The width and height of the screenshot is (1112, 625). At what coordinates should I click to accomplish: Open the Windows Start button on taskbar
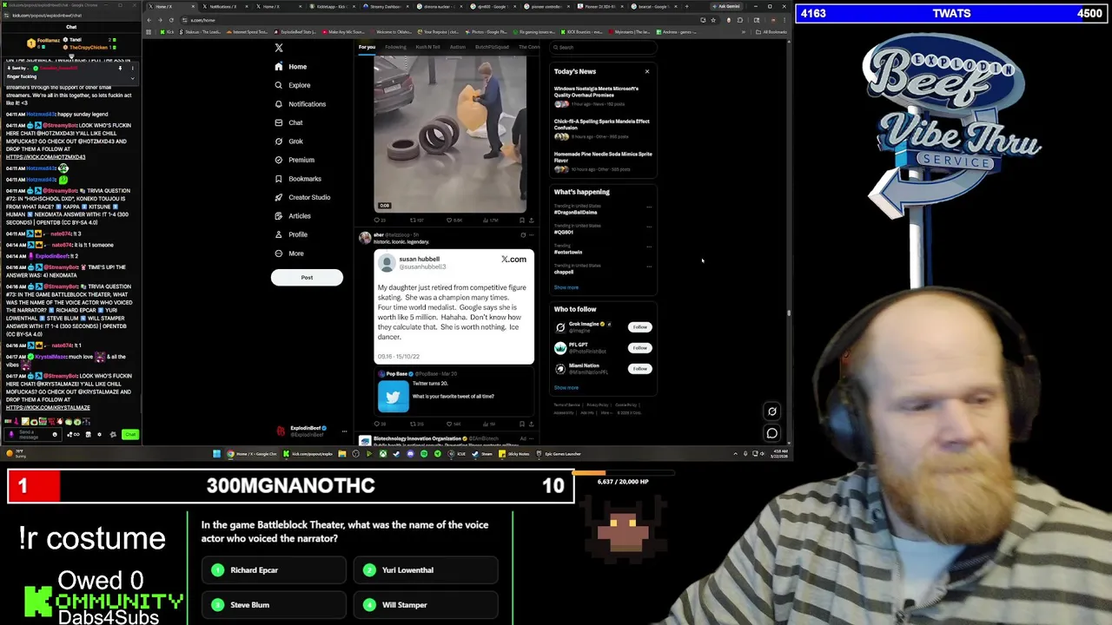pos(216,454)
